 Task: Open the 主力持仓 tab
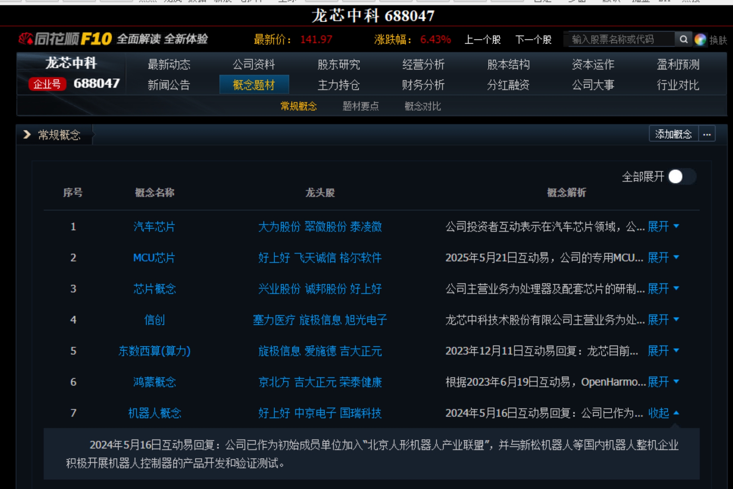tap(338, 85)
